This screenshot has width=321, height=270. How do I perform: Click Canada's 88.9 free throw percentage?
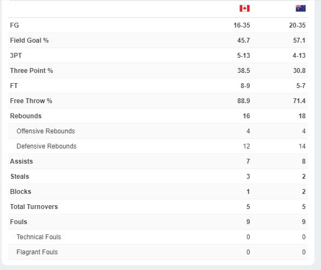[244, 101]
